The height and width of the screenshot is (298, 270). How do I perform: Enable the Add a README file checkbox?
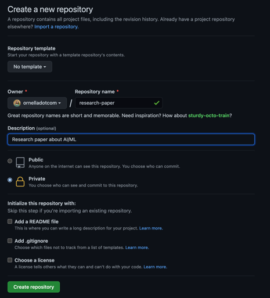(x=10, y=221)
